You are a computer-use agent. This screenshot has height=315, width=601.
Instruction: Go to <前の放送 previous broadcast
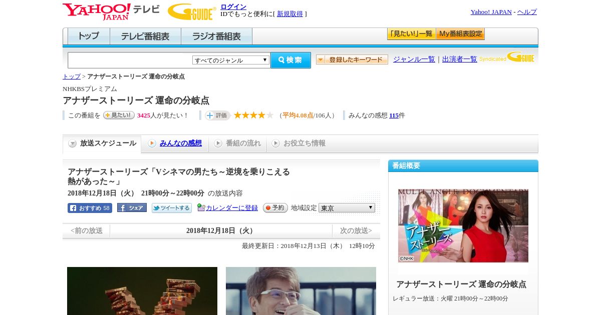click(x=87, y=230)
